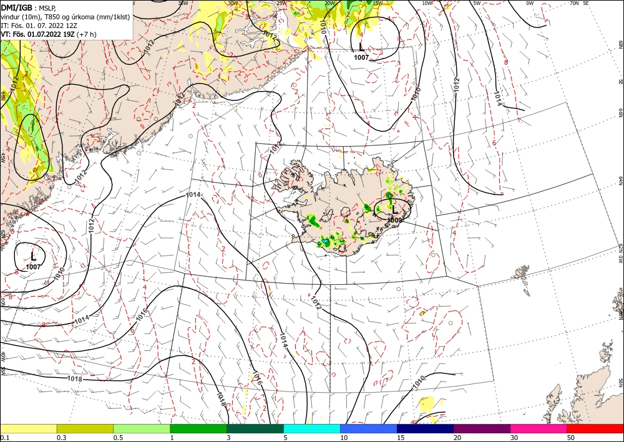The image size is (624, 442).
Task: Click the 'DMI/IGB : MSLP,' title text
Action: point(29,7)
